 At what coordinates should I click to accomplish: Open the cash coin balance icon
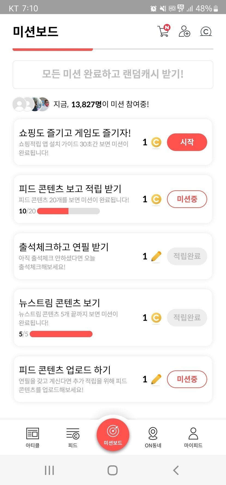tap(206, 32)
